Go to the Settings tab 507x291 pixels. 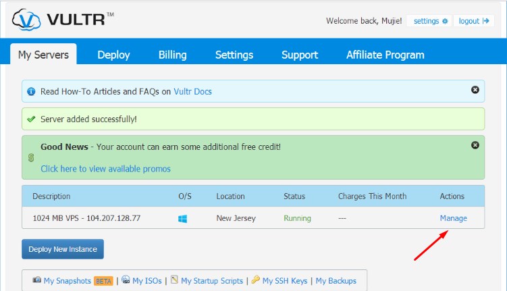coord(234,55)
